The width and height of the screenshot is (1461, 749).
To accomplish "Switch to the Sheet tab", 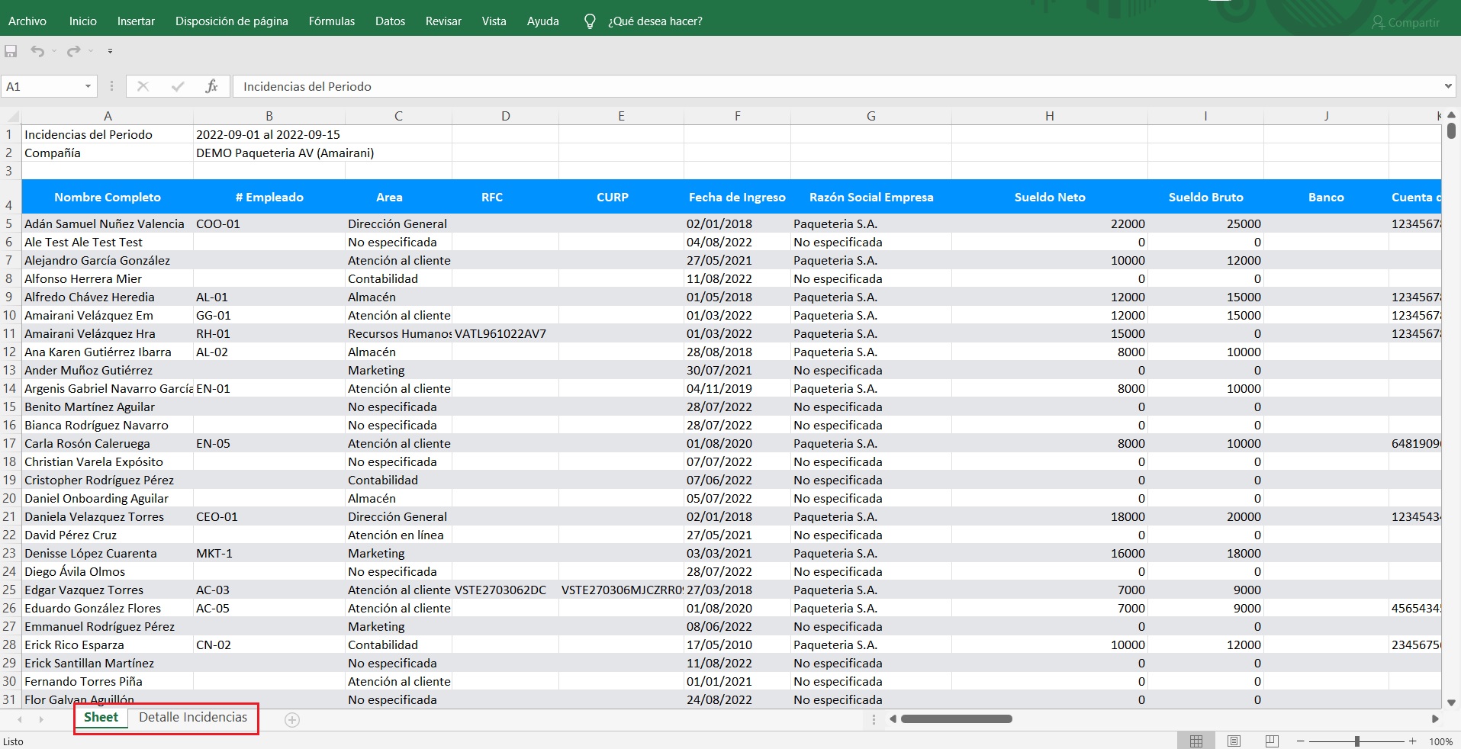I will tap(101, 718).
